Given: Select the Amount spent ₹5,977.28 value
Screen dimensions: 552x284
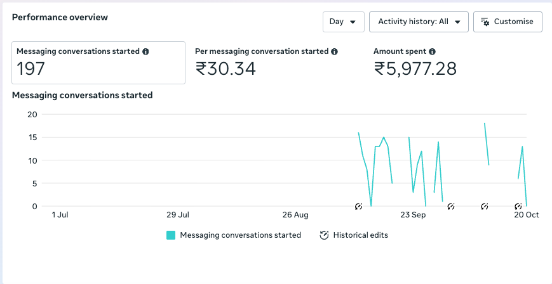Looking at the screenshot, I should point(415,68).
